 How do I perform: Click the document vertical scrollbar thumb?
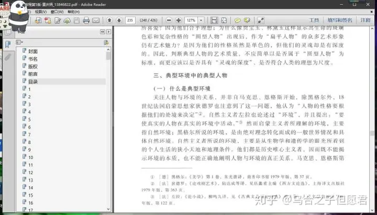[x=372, y=133]
